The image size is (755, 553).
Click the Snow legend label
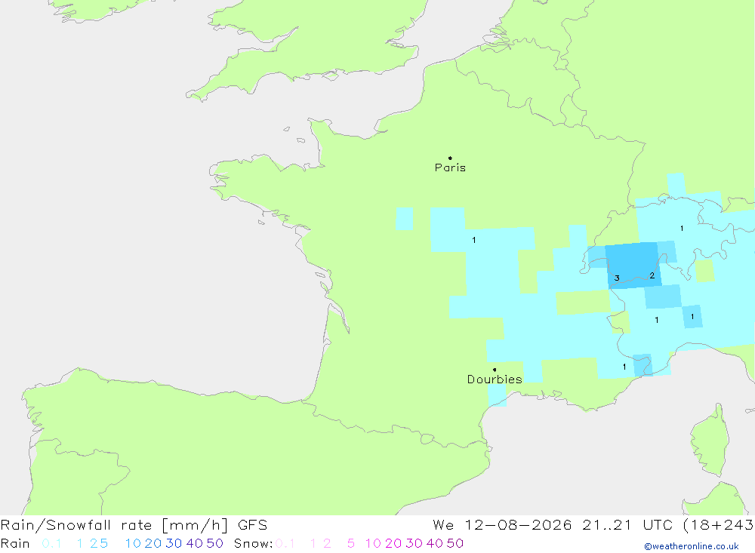point(253,543)
